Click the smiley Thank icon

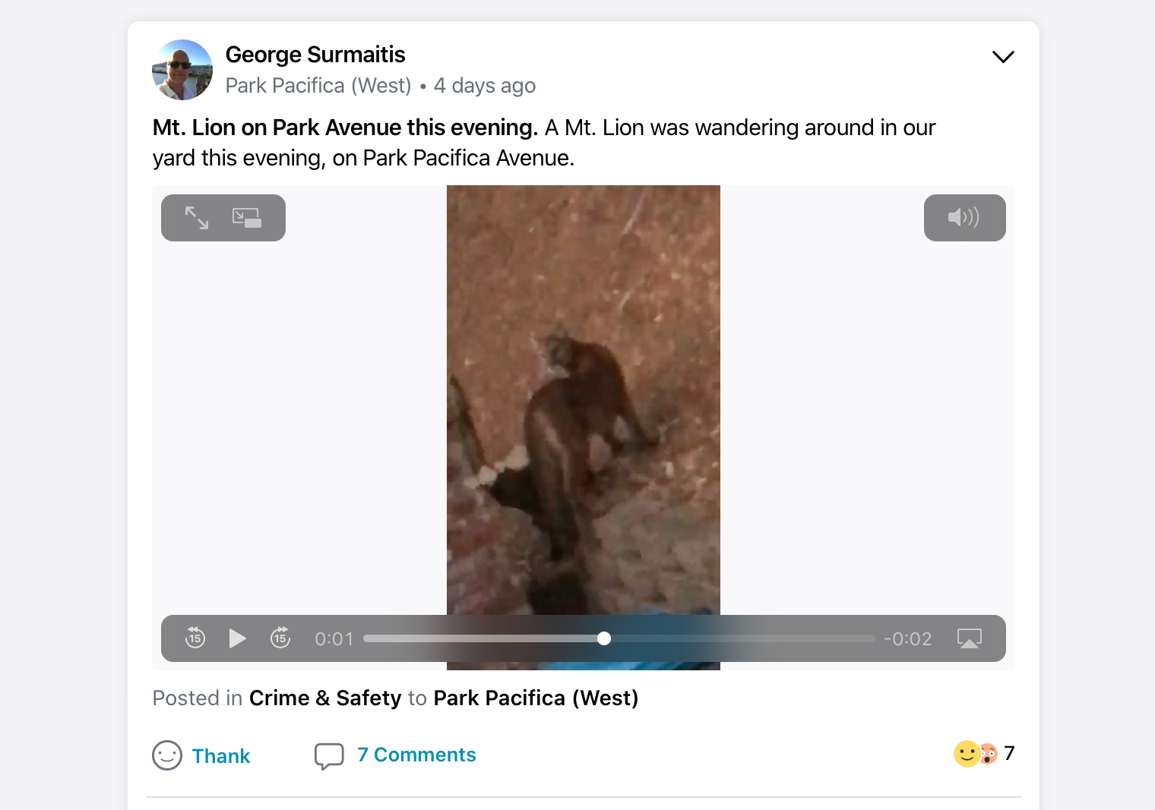(167, 755)
